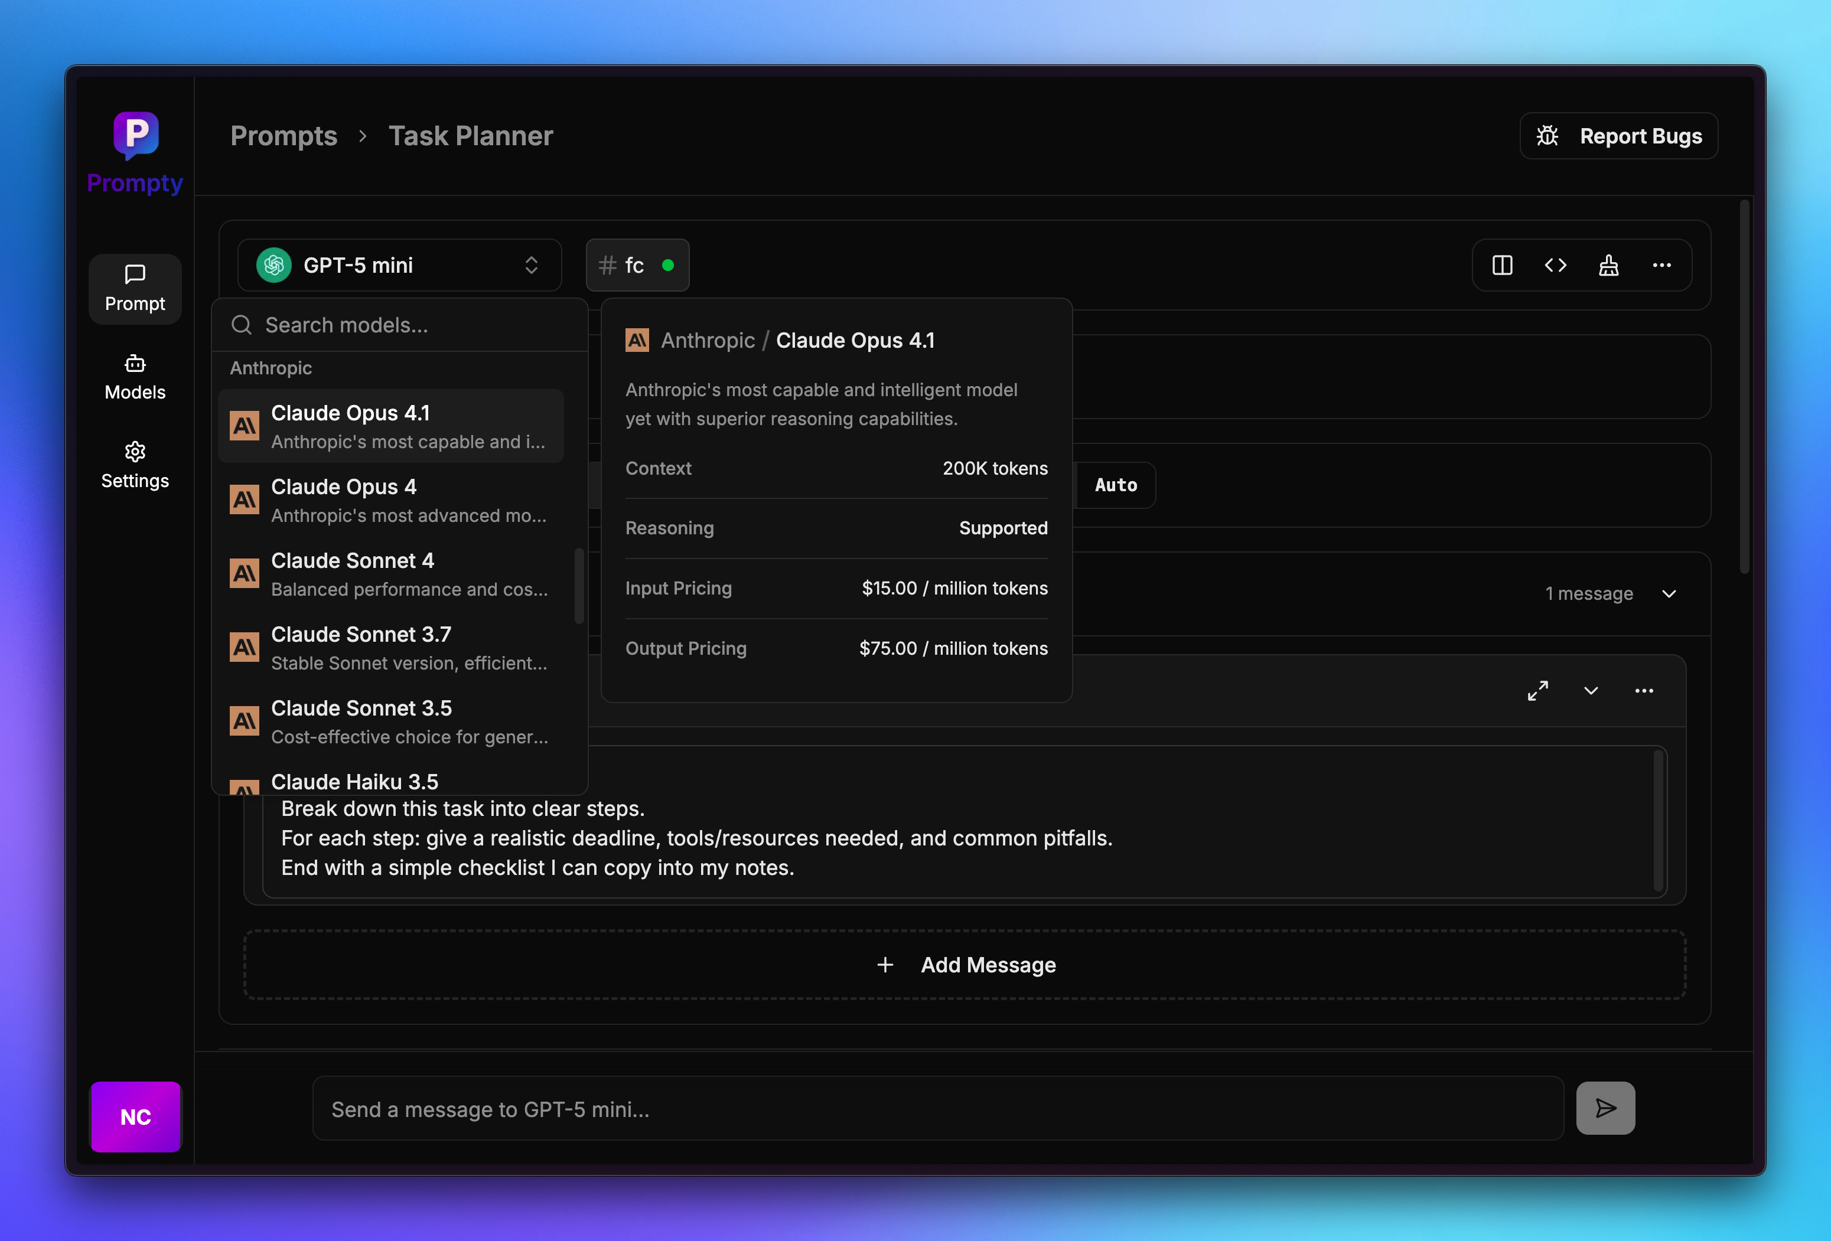Image resolution: width=1831 pixels, height=1241 pixels.
Task: Select the Auto option button
Action: (x=1115, y=485)
